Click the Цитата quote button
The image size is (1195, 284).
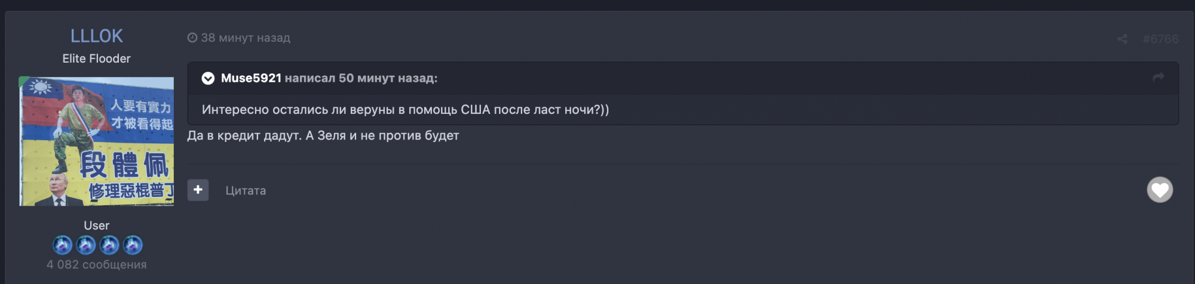(246, 191)
